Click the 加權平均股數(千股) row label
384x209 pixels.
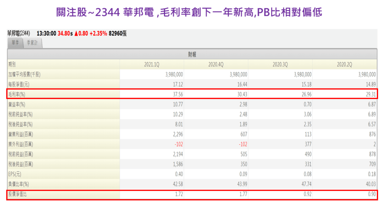click(x=29, y=74)
